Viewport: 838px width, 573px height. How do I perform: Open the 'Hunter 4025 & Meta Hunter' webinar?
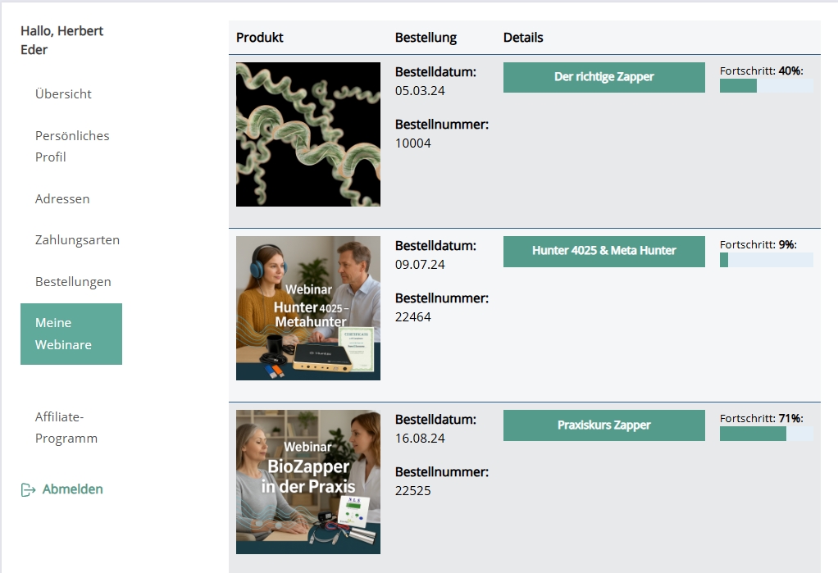coord(603,251)
